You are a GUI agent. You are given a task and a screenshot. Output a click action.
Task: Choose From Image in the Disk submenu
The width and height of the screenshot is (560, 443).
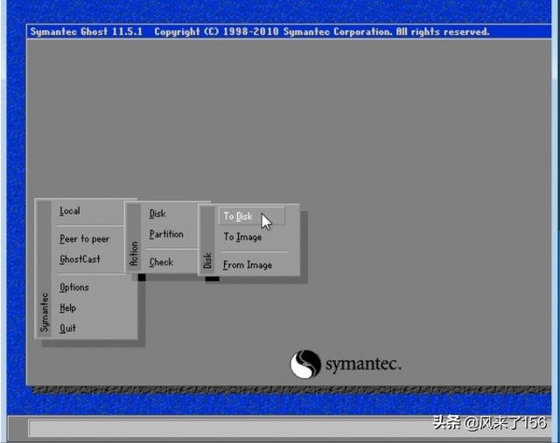pos(248,265)
